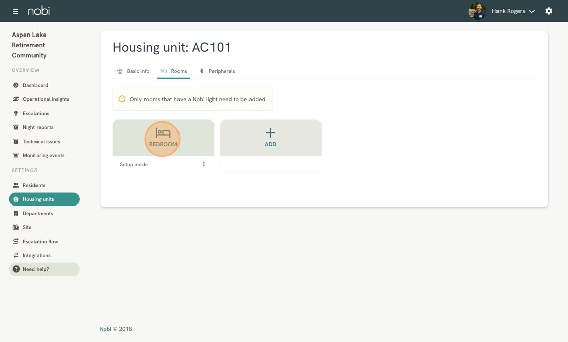Open the hamburger navigation menu
The height and width of the screenshot is (342, 568).
pos(15,11)
